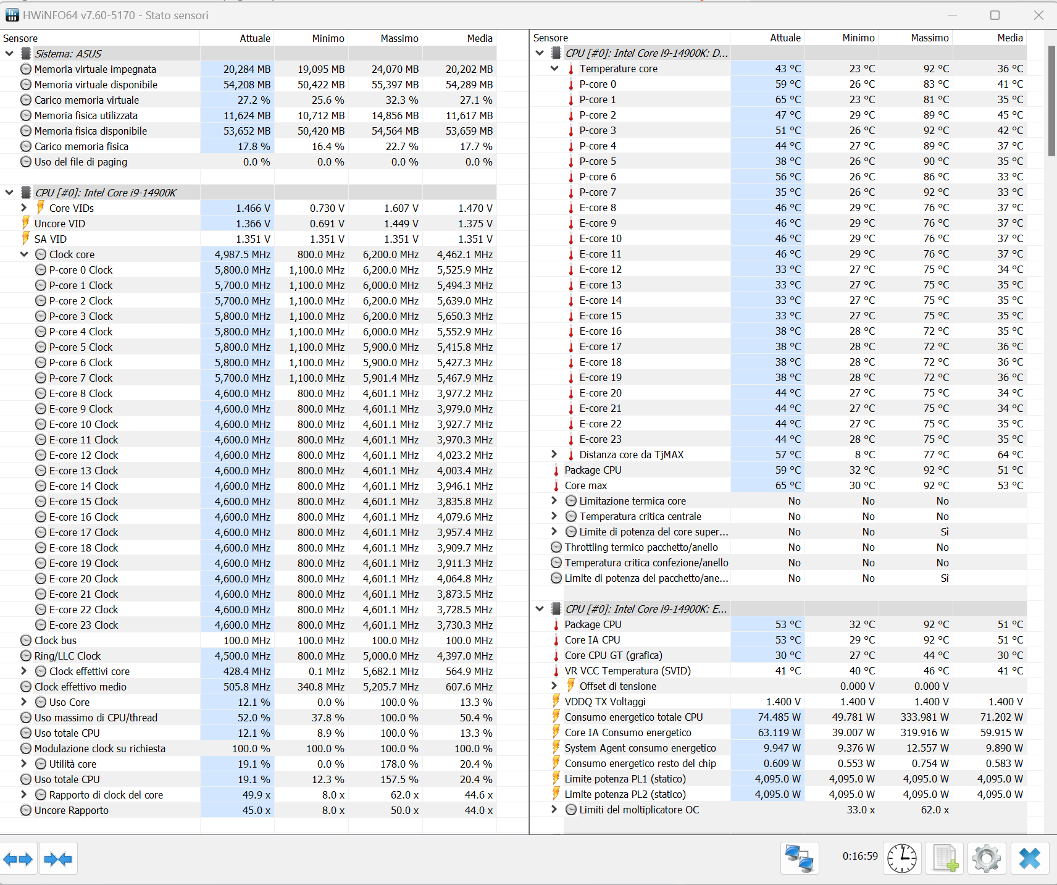
Task: Expand Limiti del moltiplicatore OC
Action: 554,810
